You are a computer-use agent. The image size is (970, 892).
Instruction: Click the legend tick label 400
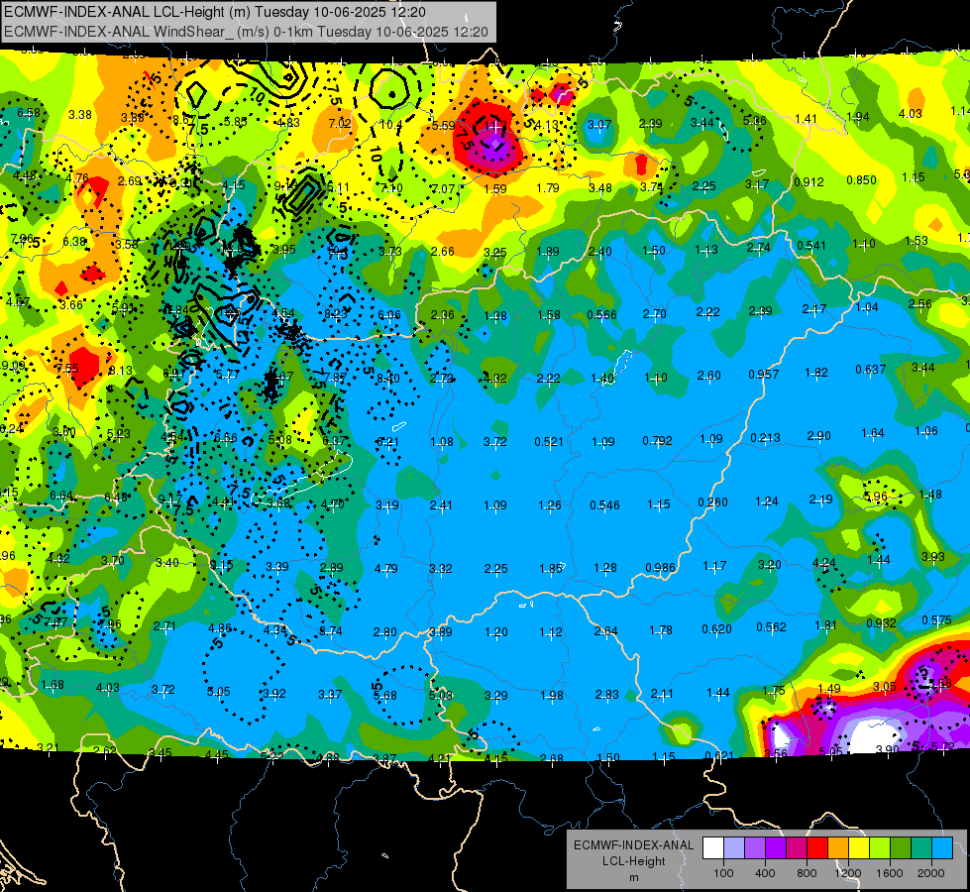[x=765, y=873]
